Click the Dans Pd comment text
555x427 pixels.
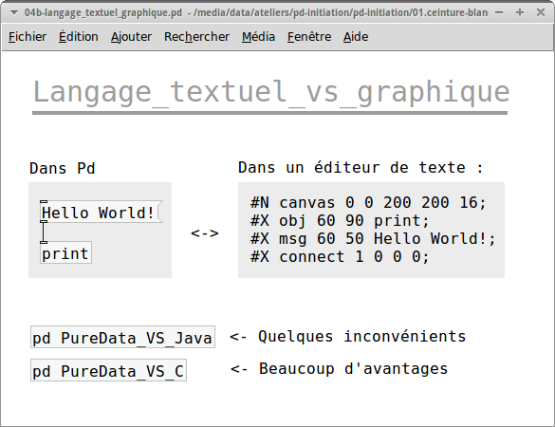pyautogui.click(x=63, y=169)
